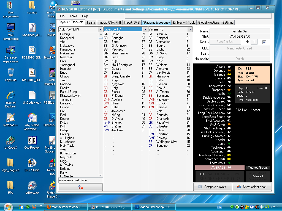Open UnCodeX.ucx file icon
The width and height of the screenshot is (282, 211).
click(x=32, y=98)
